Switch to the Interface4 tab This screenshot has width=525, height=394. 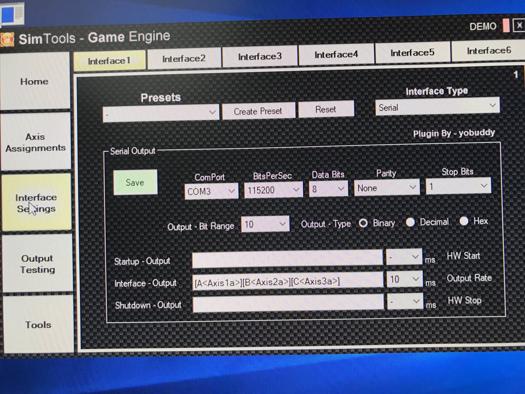pyautogui.click(x=336, y=55)
